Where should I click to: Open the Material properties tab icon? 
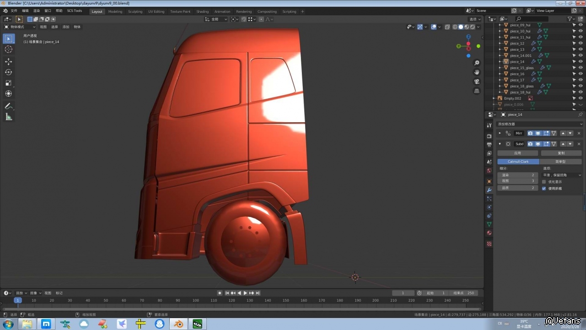pos(489,233)
